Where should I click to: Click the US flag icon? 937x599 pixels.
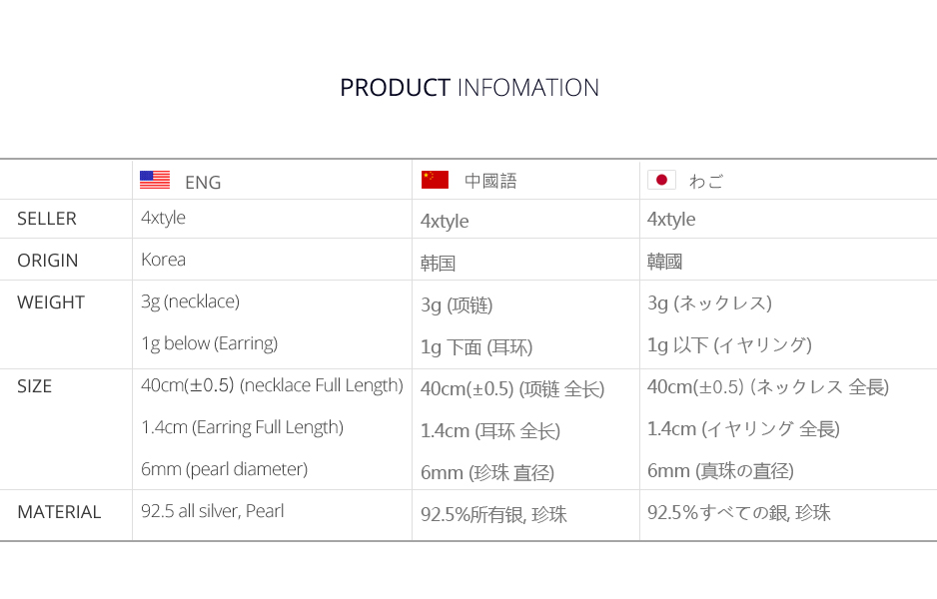pos(154,180)
